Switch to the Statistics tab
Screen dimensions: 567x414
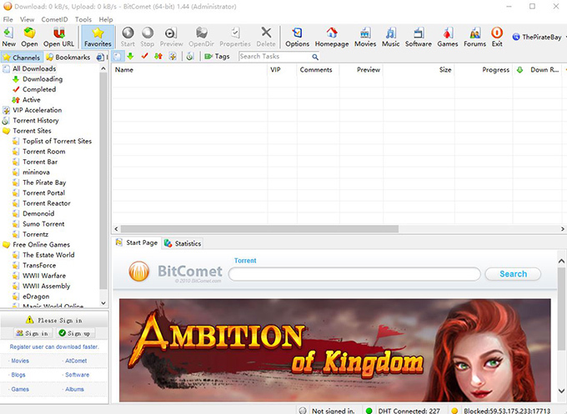tap(183, 243)
